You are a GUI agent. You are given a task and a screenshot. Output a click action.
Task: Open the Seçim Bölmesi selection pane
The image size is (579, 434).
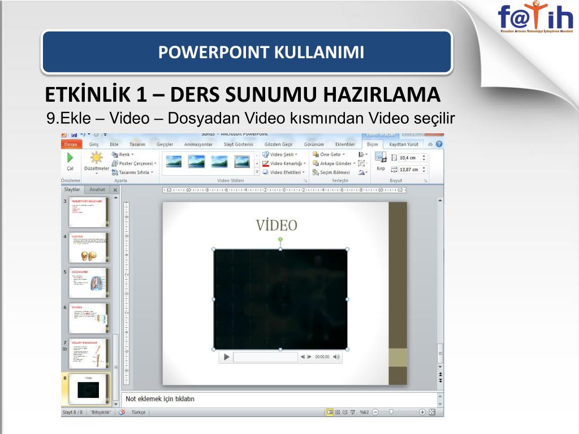331,172
